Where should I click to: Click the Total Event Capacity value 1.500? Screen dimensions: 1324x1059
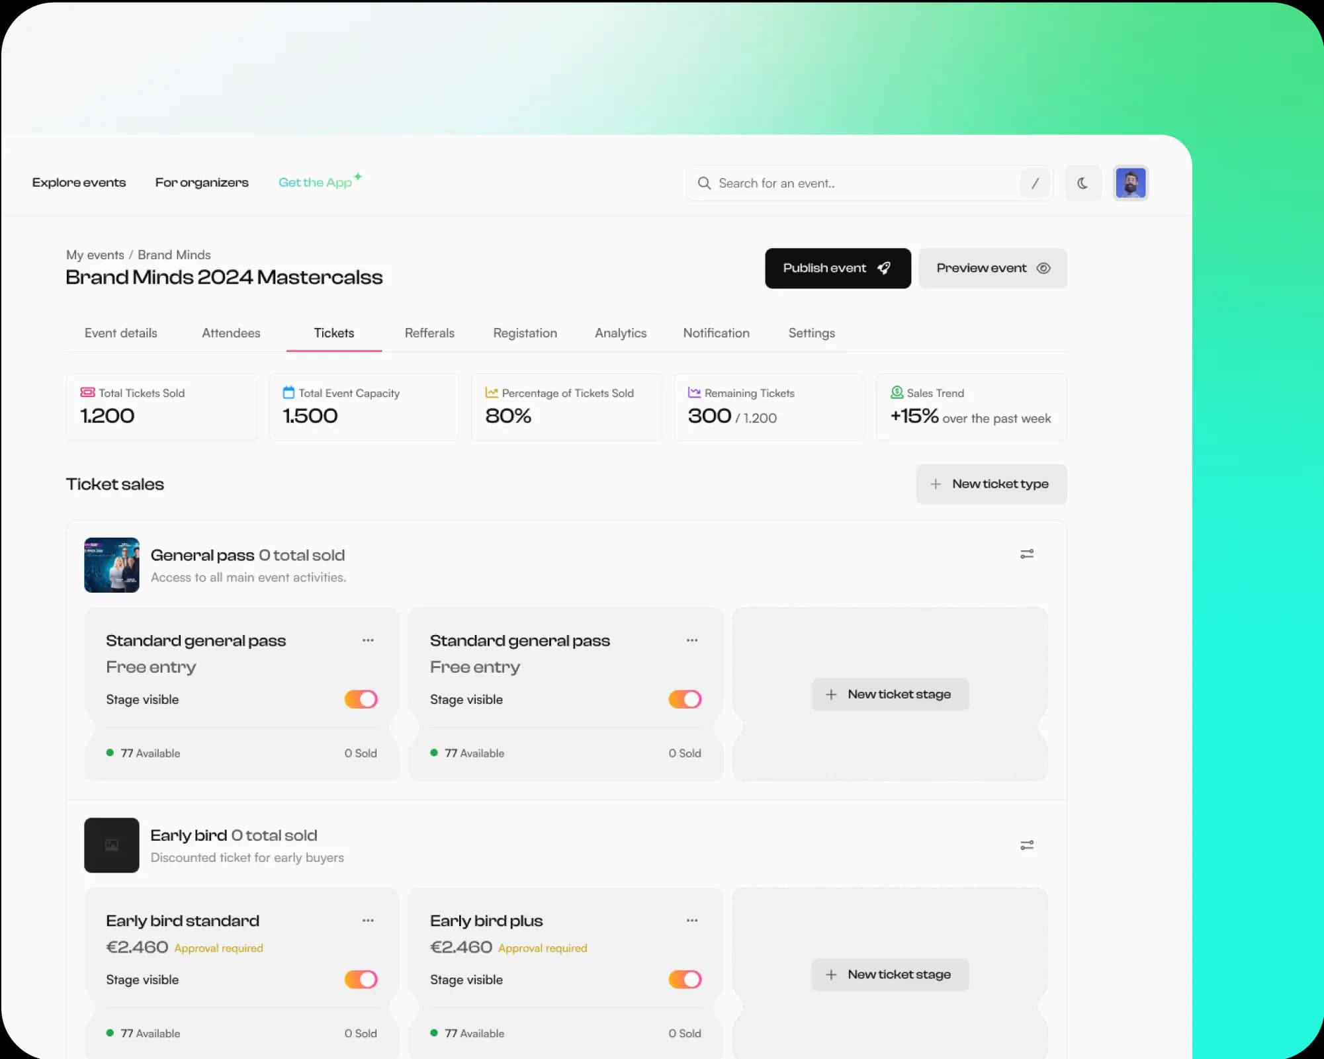(310, 416)
